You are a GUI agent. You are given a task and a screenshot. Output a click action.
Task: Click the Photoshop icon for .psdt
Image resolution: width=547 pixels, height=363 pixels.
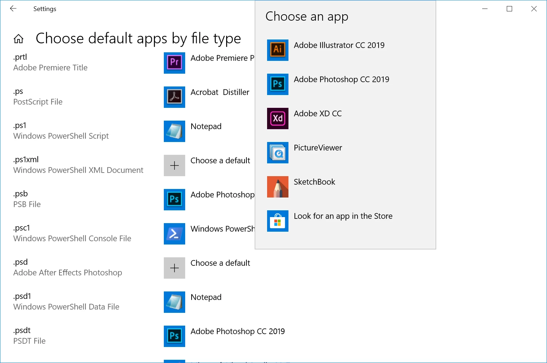coord(174,336)
